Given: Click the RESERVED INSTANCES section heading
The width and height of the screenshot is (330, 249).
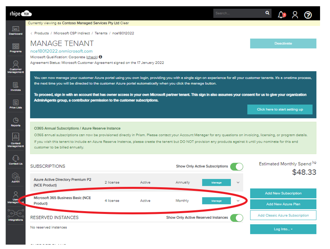Looking at the screenshot, I should coord(54,218).
